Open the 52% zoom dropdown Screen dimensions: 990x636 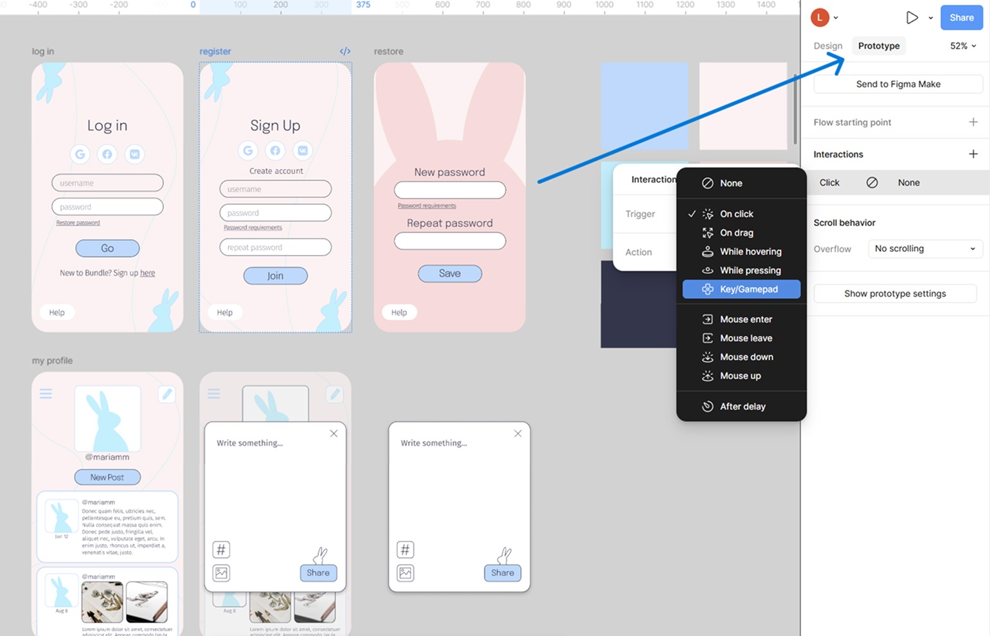pos(962,46)
